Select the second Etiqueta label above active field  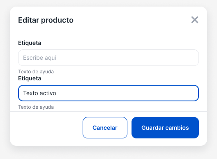30,79
